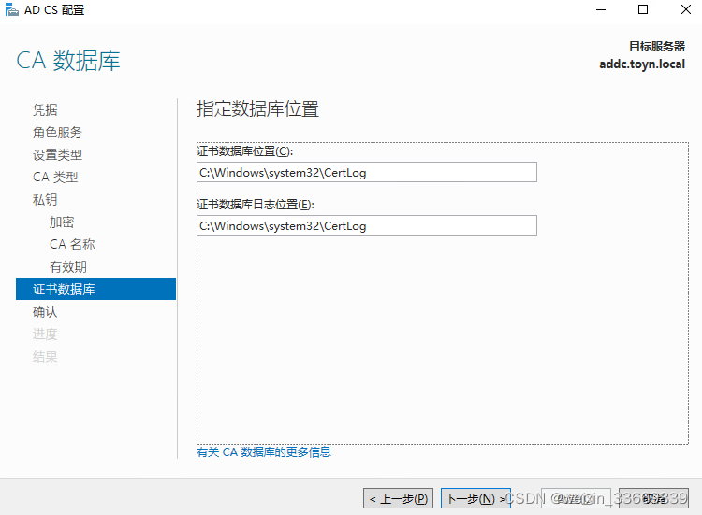Open the 加密 sub-step
The image size is (702, 515).
[62, 222]
